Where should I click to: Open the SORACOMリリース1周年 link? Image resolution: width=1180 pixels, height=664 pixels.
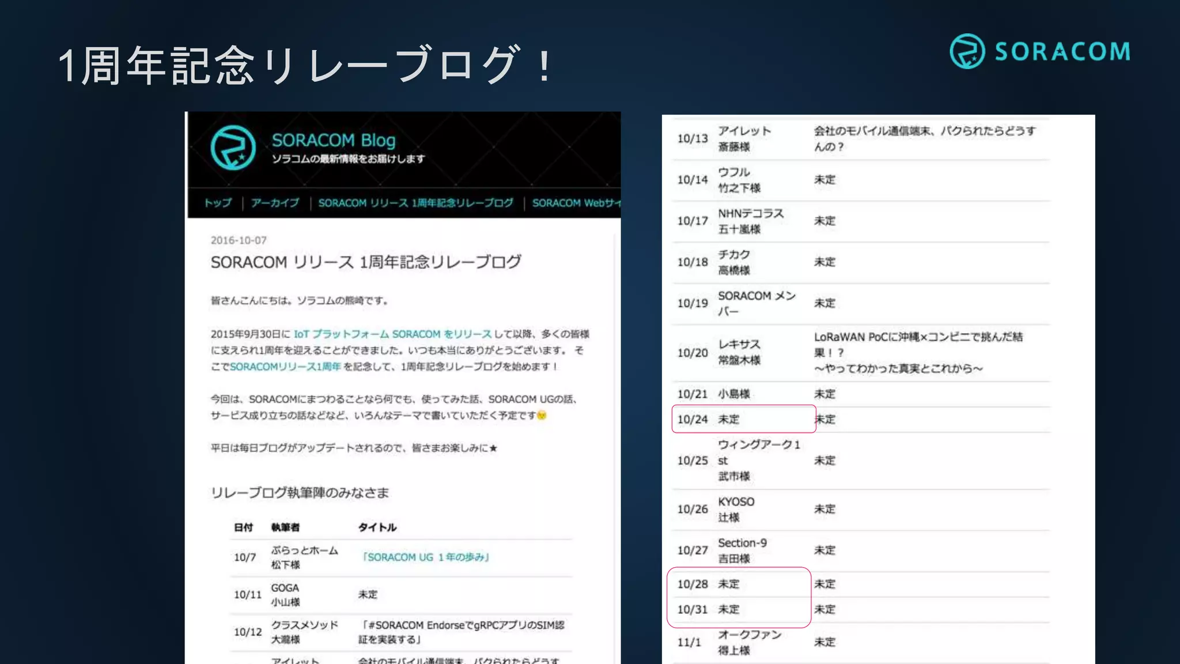(x=285, y=367)
